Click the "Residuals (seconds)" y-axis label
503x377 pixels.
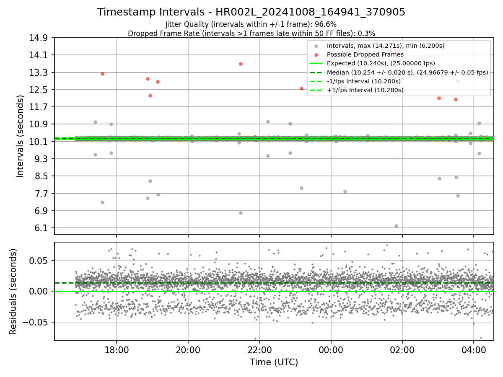tap(13, 292)
